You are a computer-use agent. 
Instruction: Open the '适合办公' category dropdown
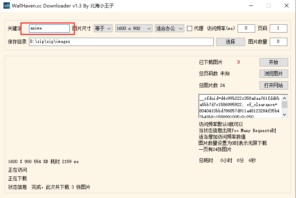pos(169,28)
